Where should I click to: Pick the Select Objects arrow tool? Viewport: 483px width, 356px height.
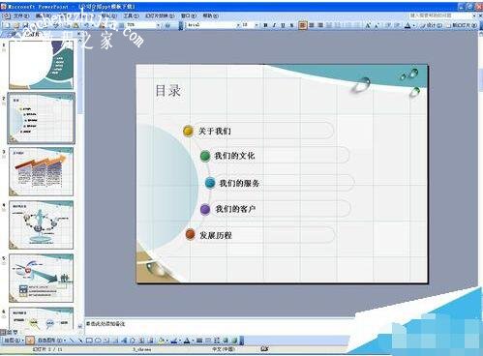pos(30,341)
